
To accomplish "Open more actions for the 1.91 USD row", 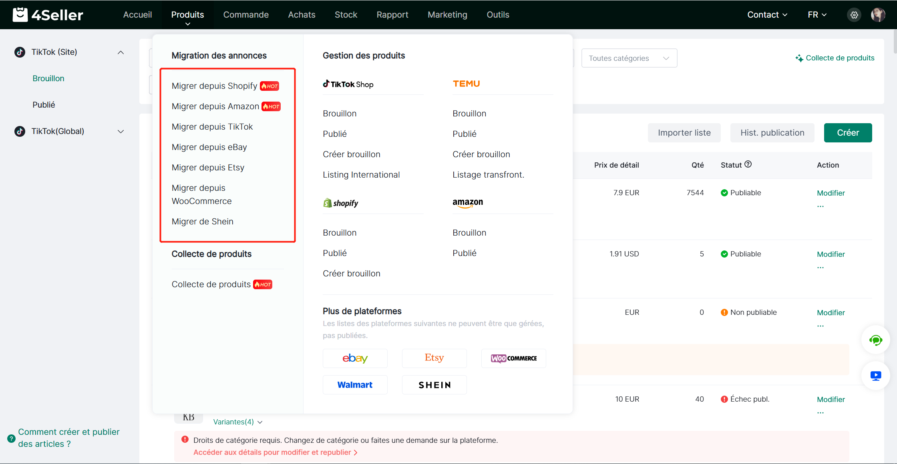I will [821, 268].
